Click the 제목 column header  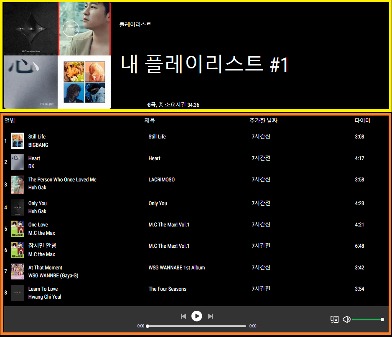tap(150, 121)
